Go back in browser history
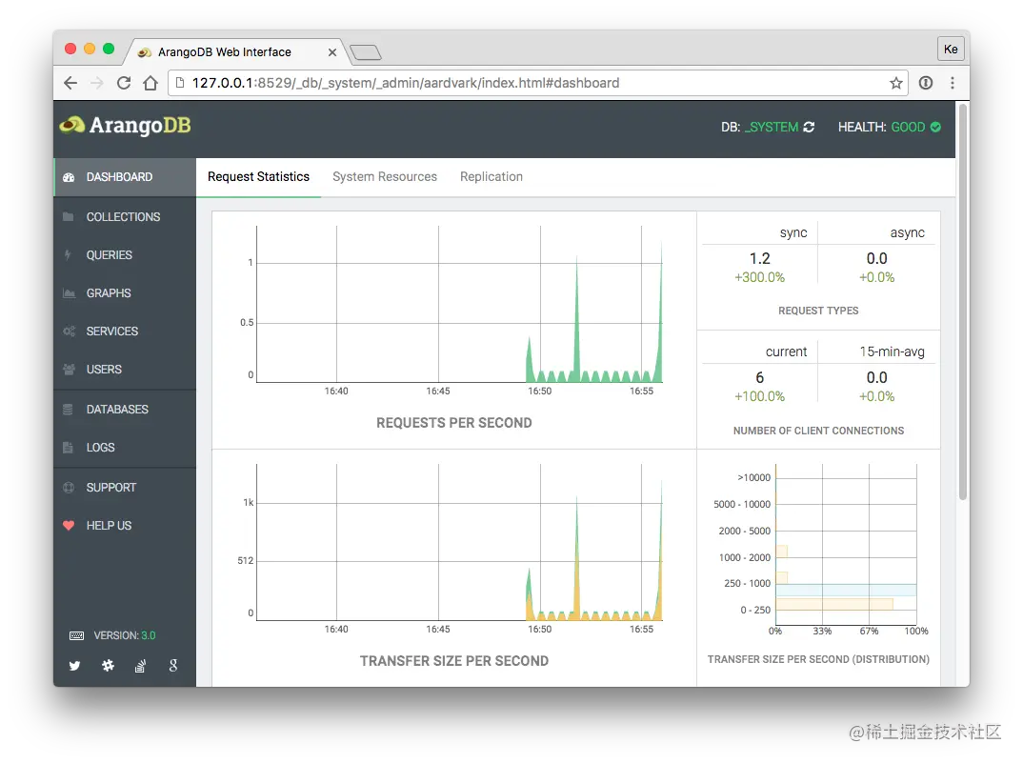 tap(70, 83)
